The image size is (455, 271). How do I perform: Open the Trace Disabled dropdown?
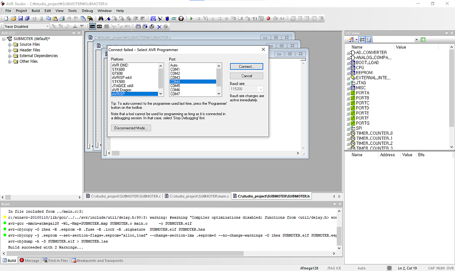coord(47,26)
